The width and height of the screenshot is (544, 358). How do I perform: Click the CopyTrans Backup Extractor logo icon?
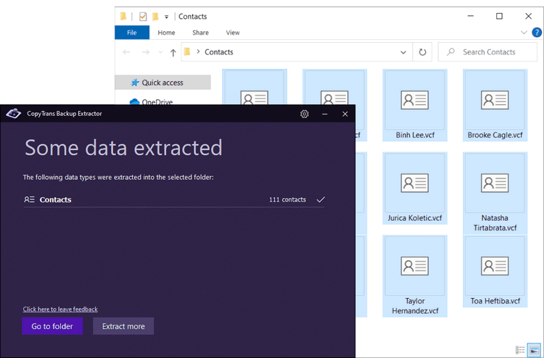pyautogui.click(x=14, y=113)
